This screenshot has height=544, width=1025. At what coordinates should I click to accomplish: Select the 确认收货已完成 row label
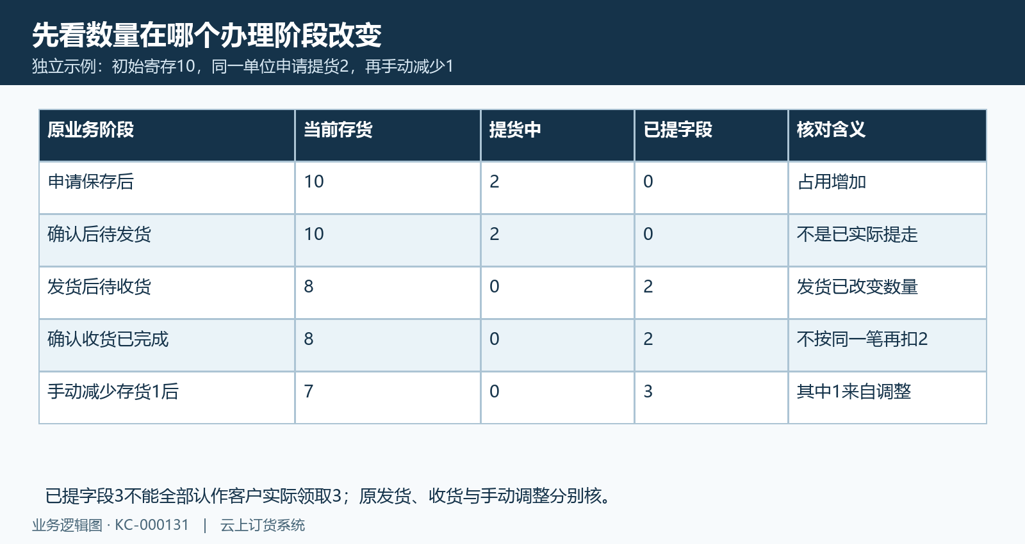(x=108, y=339)
